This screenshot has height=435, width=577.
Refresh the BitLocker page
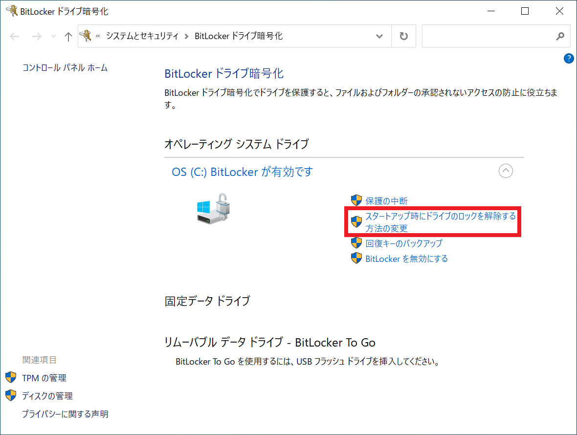coord(404,36)
